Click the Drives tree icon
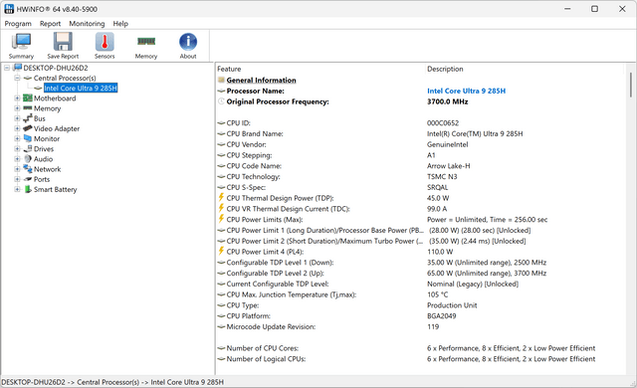637x388 pixels. coord(28,148)
